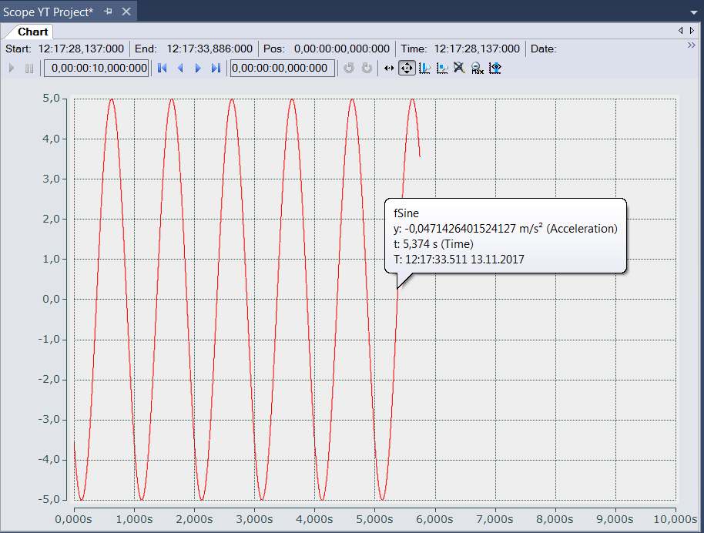
Task: Click the undo zoom icon
Action: (349, 68)
